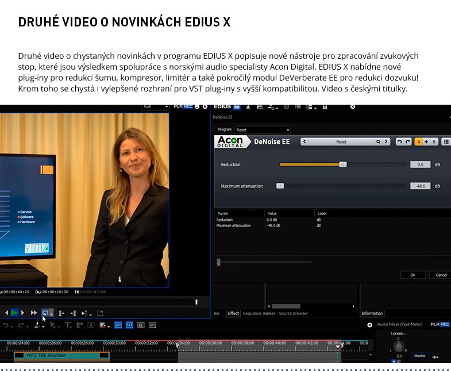
Task: Open the Redo history dropdown arrow
Action: [28, 326]
